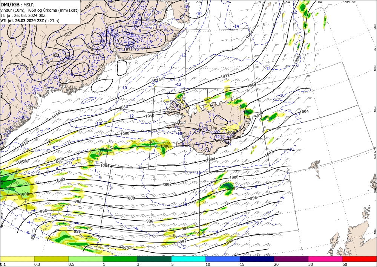
Task: Click the '5W' longitude label at top
Action: point(288,2)
